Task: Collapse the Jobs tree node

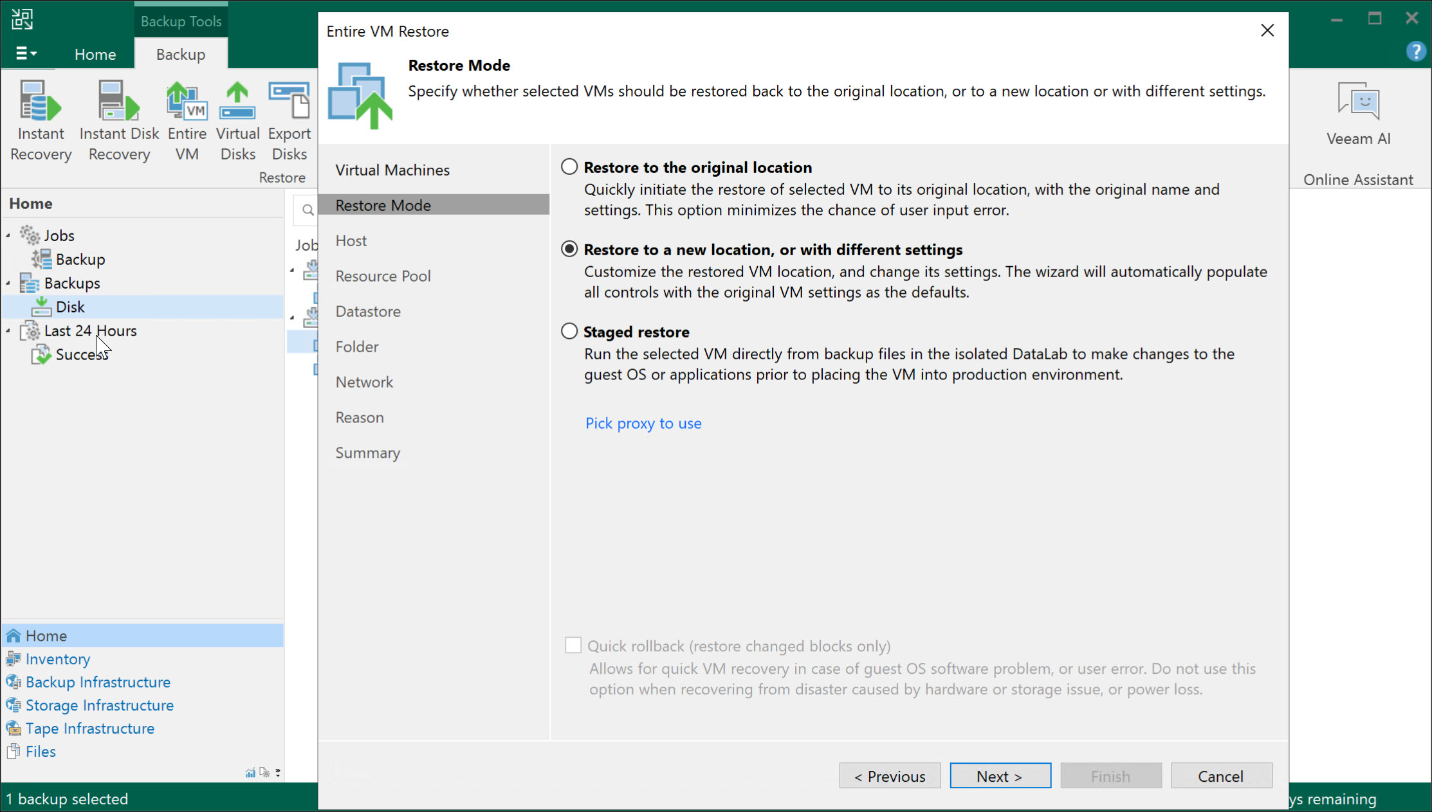Action: click(x=7, y=235)
